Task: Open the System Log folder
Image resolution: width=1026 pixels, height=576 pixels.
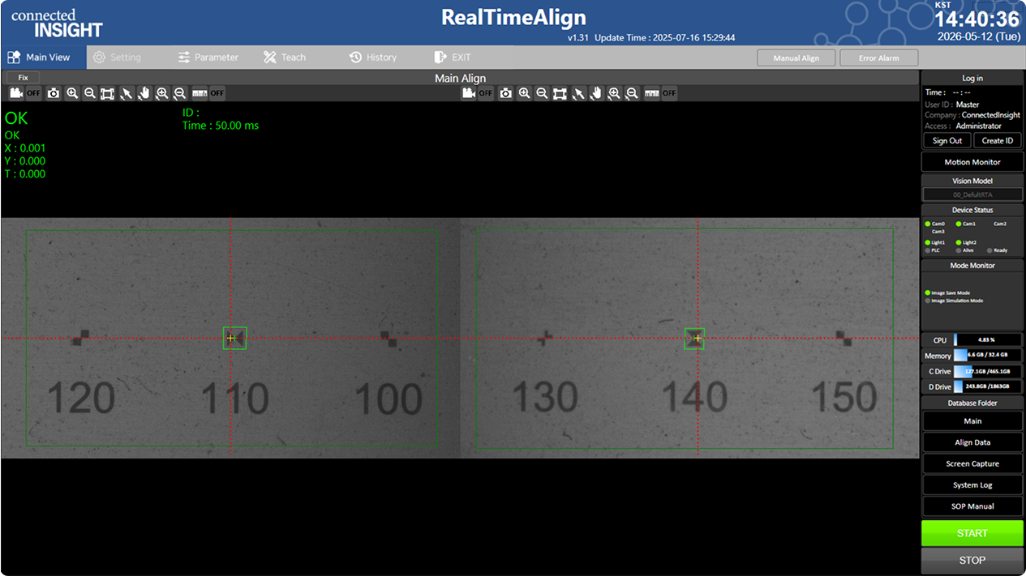Action: click(x=972, y=484)
